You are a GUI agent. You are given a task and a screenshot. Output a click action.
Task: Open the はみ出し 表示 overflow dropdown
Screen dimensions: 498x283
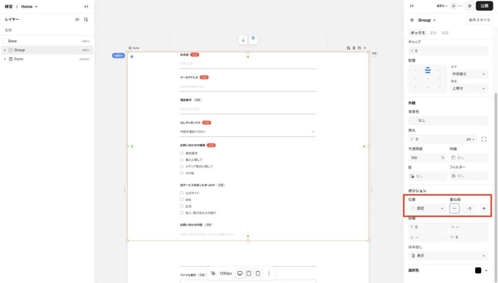click(448, 255)
